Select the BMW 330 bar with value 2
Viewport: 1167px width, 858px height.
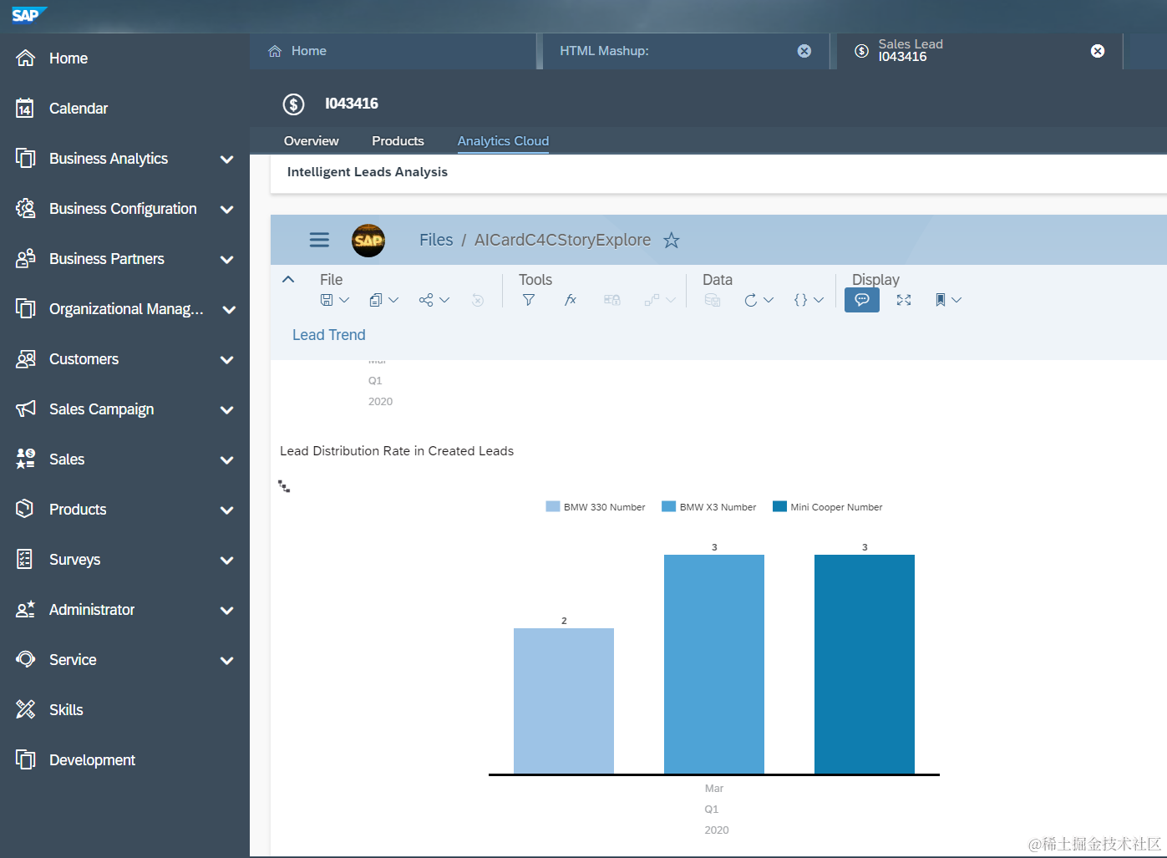[x=564, y=701]
